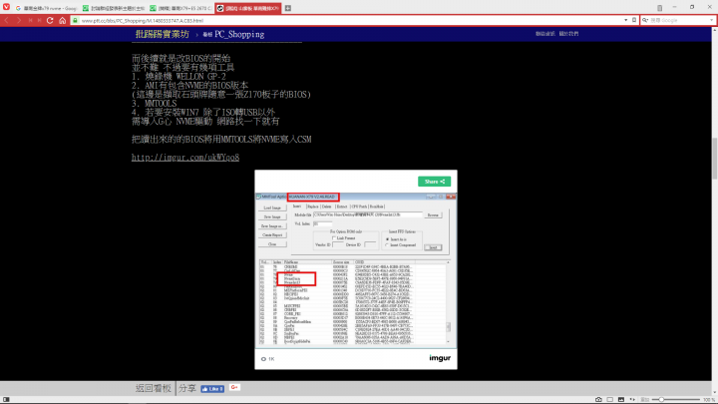Image resolution: width=718 pixels, height=404 pixels.
Task: Open the page actions icon
Action: [x=632, y=400]
